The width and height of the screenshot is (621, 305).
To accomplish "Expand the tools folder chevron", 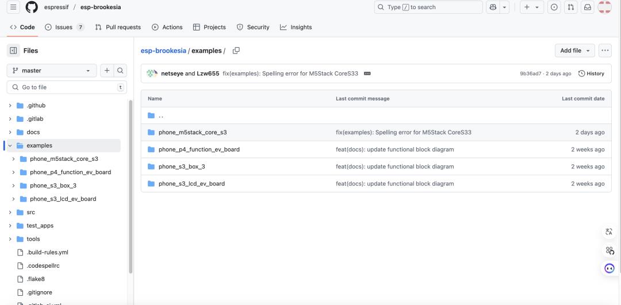I will click(10, 239).
